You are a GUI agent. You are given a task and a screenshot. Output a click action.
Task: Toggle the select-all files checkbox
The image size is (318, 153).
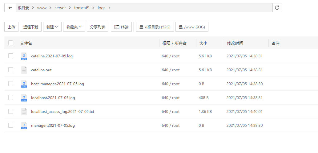(11, 43)
